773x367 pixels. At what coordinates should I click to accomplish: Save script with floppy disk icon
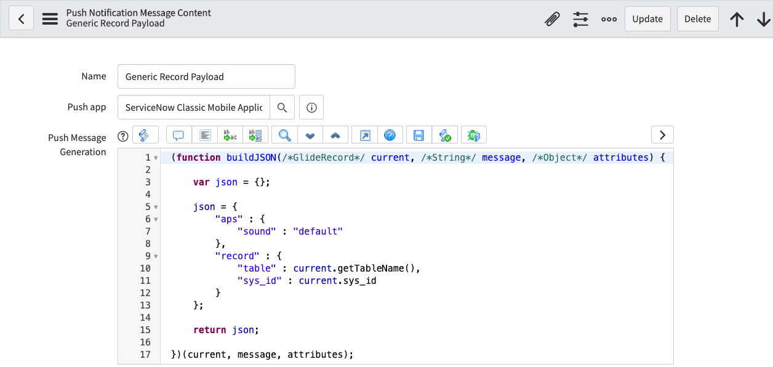point(419,135)
